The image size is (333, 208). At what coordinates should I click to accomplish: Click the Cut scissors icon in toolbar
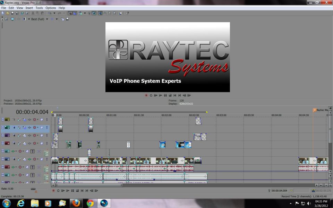point(33,13)
